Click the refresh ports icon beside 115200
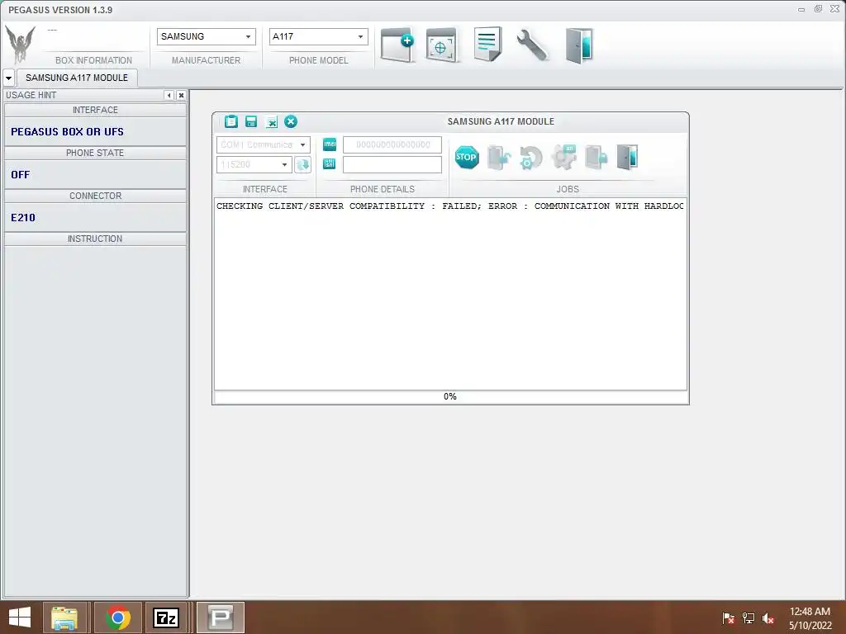The image size is (846, 634). (x=302, y=164)
